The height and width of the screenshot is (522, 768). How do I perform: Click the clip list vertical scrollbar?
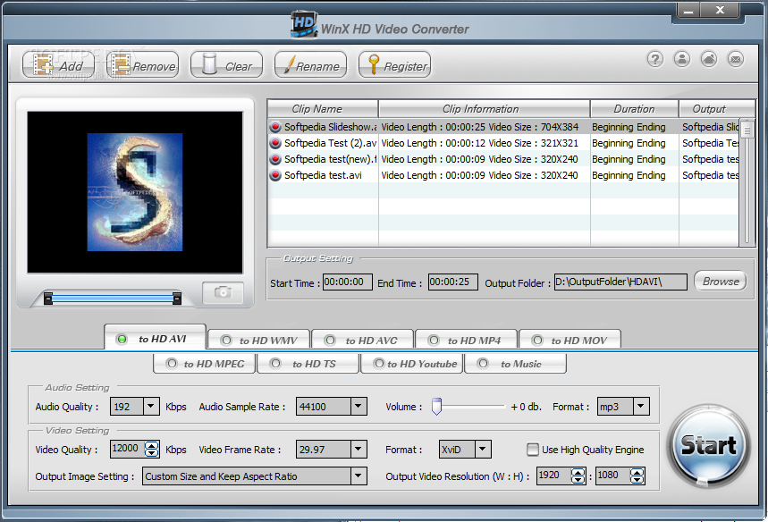click(x=747, y=182)
